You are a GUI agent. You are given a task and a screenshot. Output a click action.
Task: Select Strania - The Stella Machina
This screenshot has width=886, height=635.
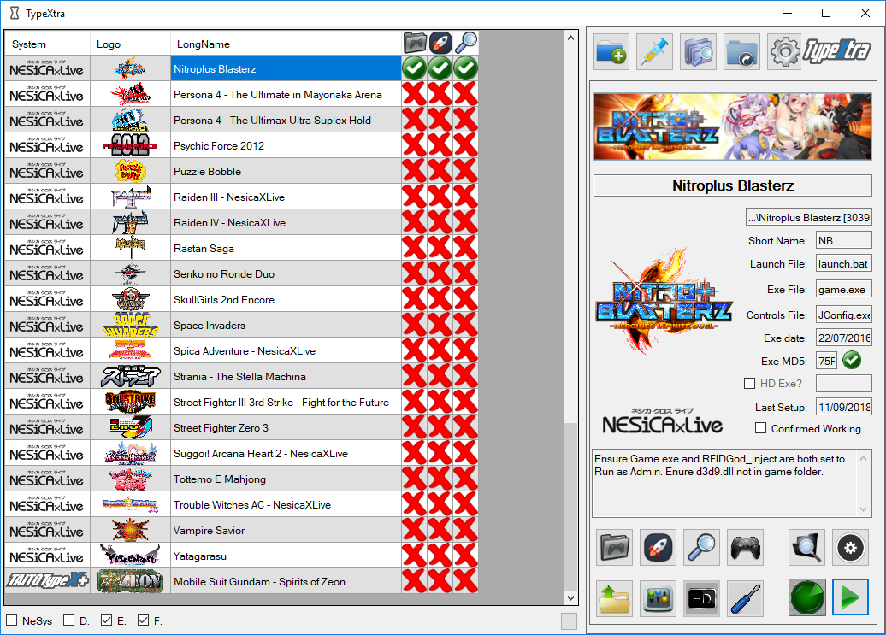coord(286,377)
